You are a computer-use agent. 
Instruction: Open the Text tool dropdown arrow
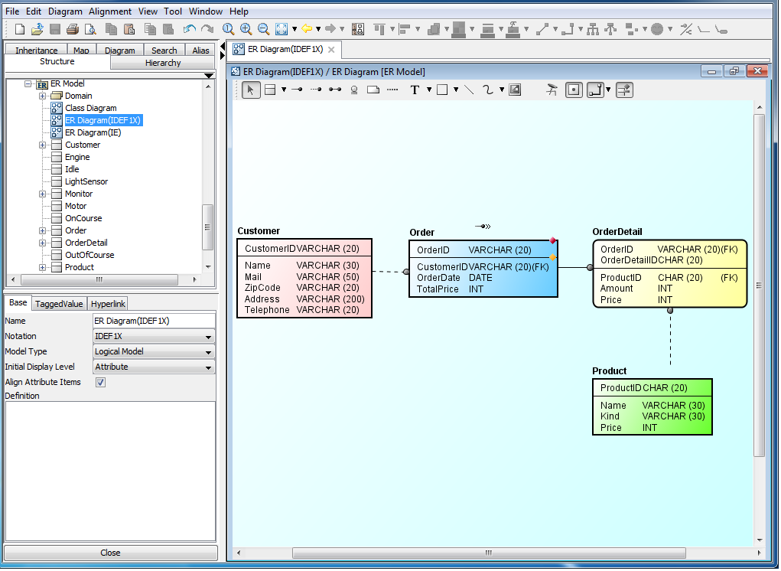tap(429, 90)
